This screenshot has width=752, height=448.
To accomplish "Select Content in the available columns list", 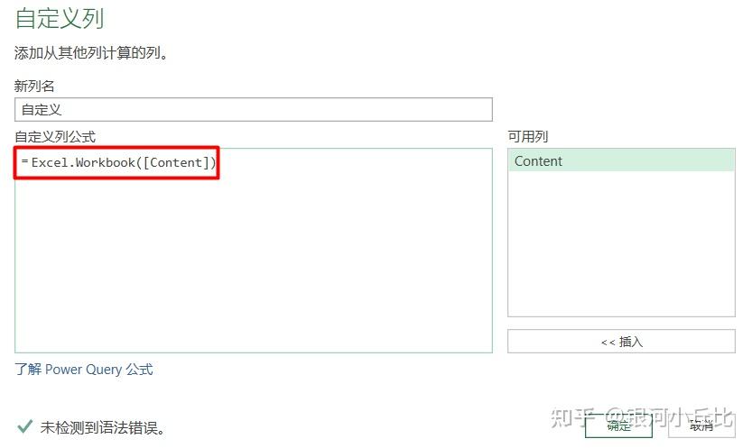I will (x=621, y=160).
